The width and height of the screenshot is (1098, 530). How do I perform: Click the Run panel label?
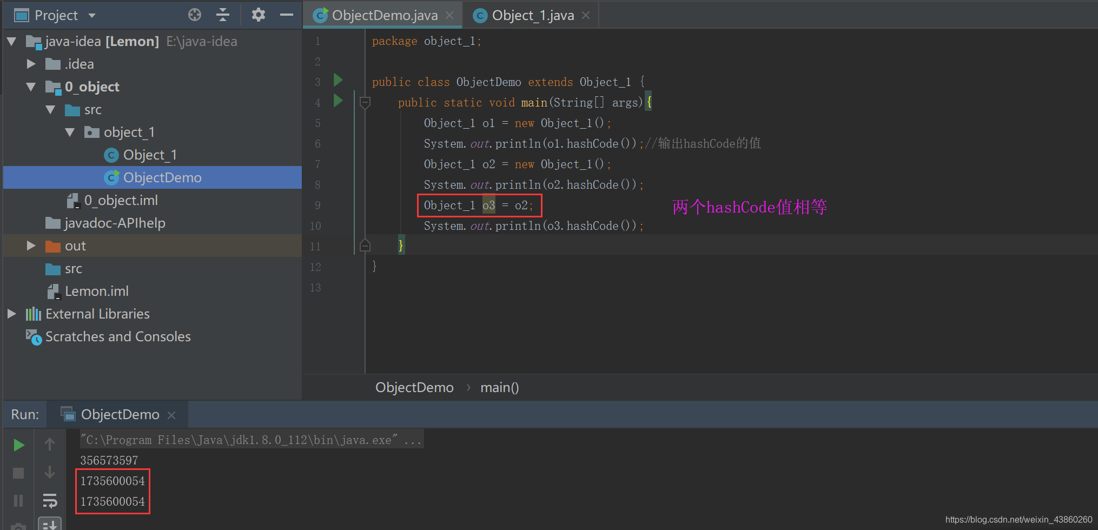click(x=25, y=415)
